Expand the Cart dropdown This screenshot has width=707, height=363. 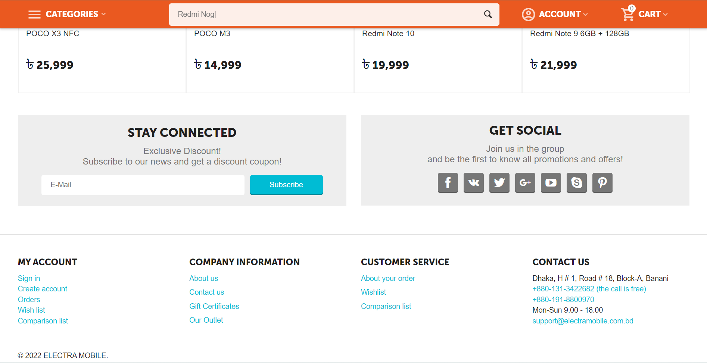[644, 14]
